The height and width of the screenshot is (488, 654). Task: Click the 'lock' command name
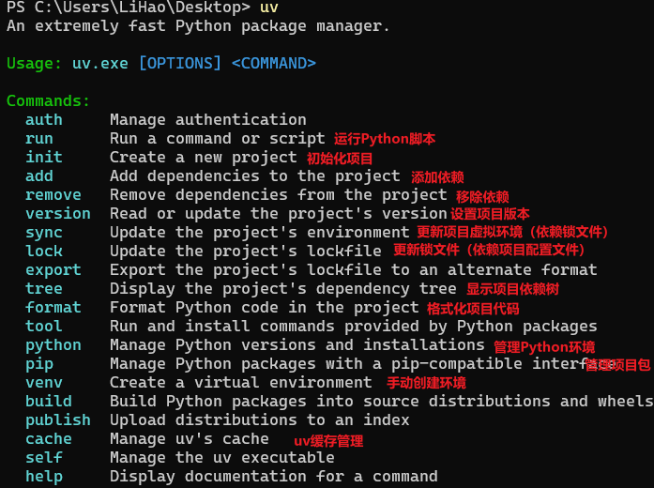43,252
